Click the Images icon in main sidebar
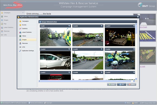 tap(2, 20)
